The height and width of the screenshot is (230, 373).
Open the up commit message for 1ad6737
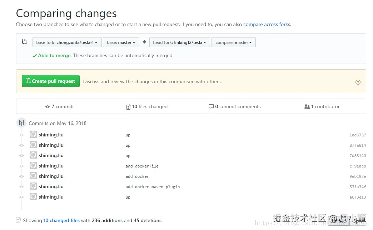[x=128, y=135]
